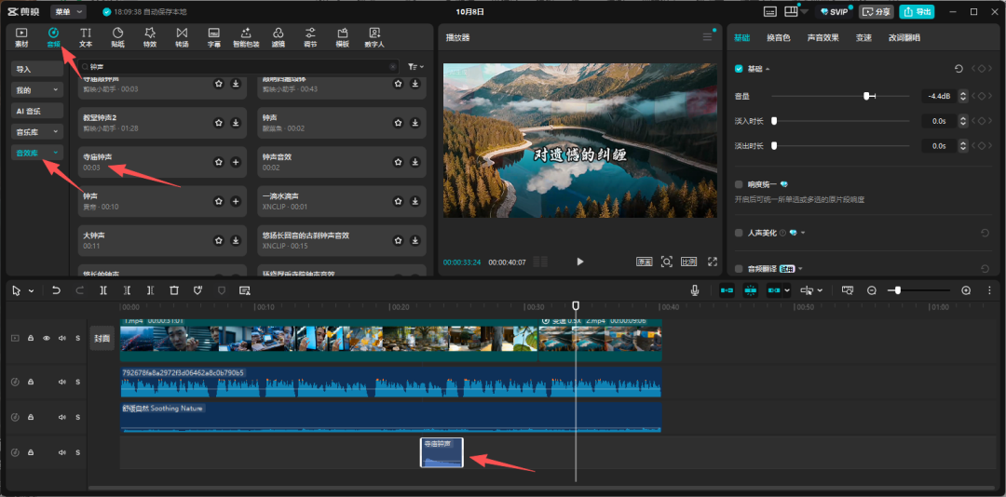Click the 音量 volume slider handle
The image size is (1006, 497).
click(x=867, y=96)
